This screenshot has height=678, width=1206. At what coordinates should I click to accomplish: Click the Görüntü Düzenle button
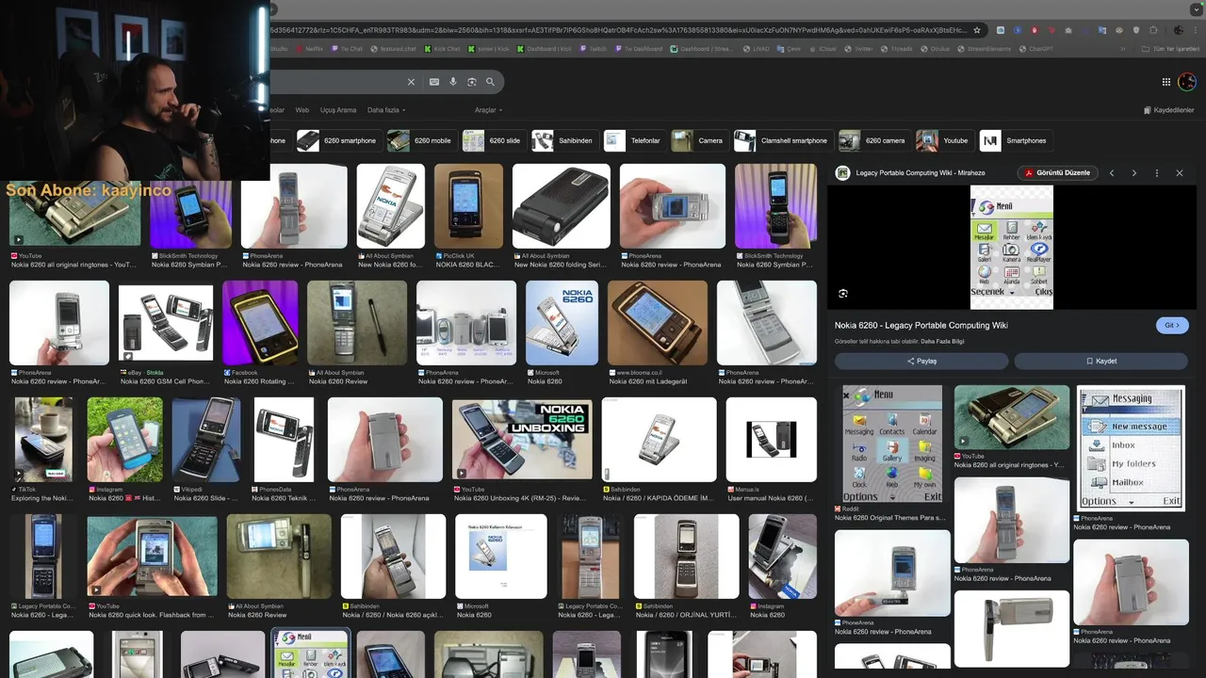(1057, 173)
